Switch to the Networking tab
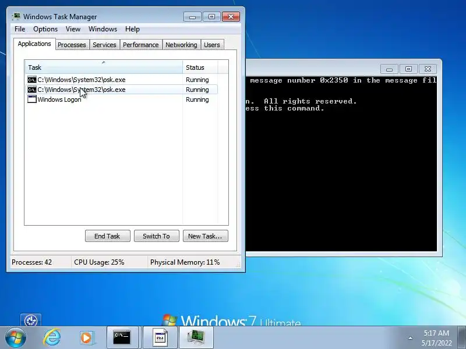The image size is (466, 349). tap(181, 45)
